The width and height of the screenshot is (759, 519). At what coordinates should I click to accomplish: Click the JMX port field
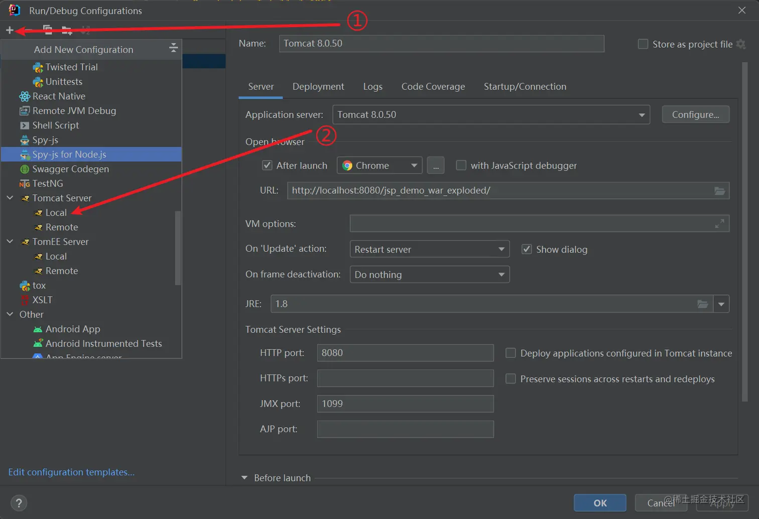click(x=405, y=404)
